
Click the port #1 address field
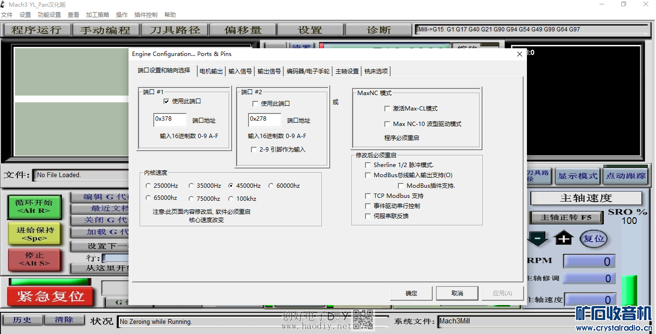click(x=170, y=120)
